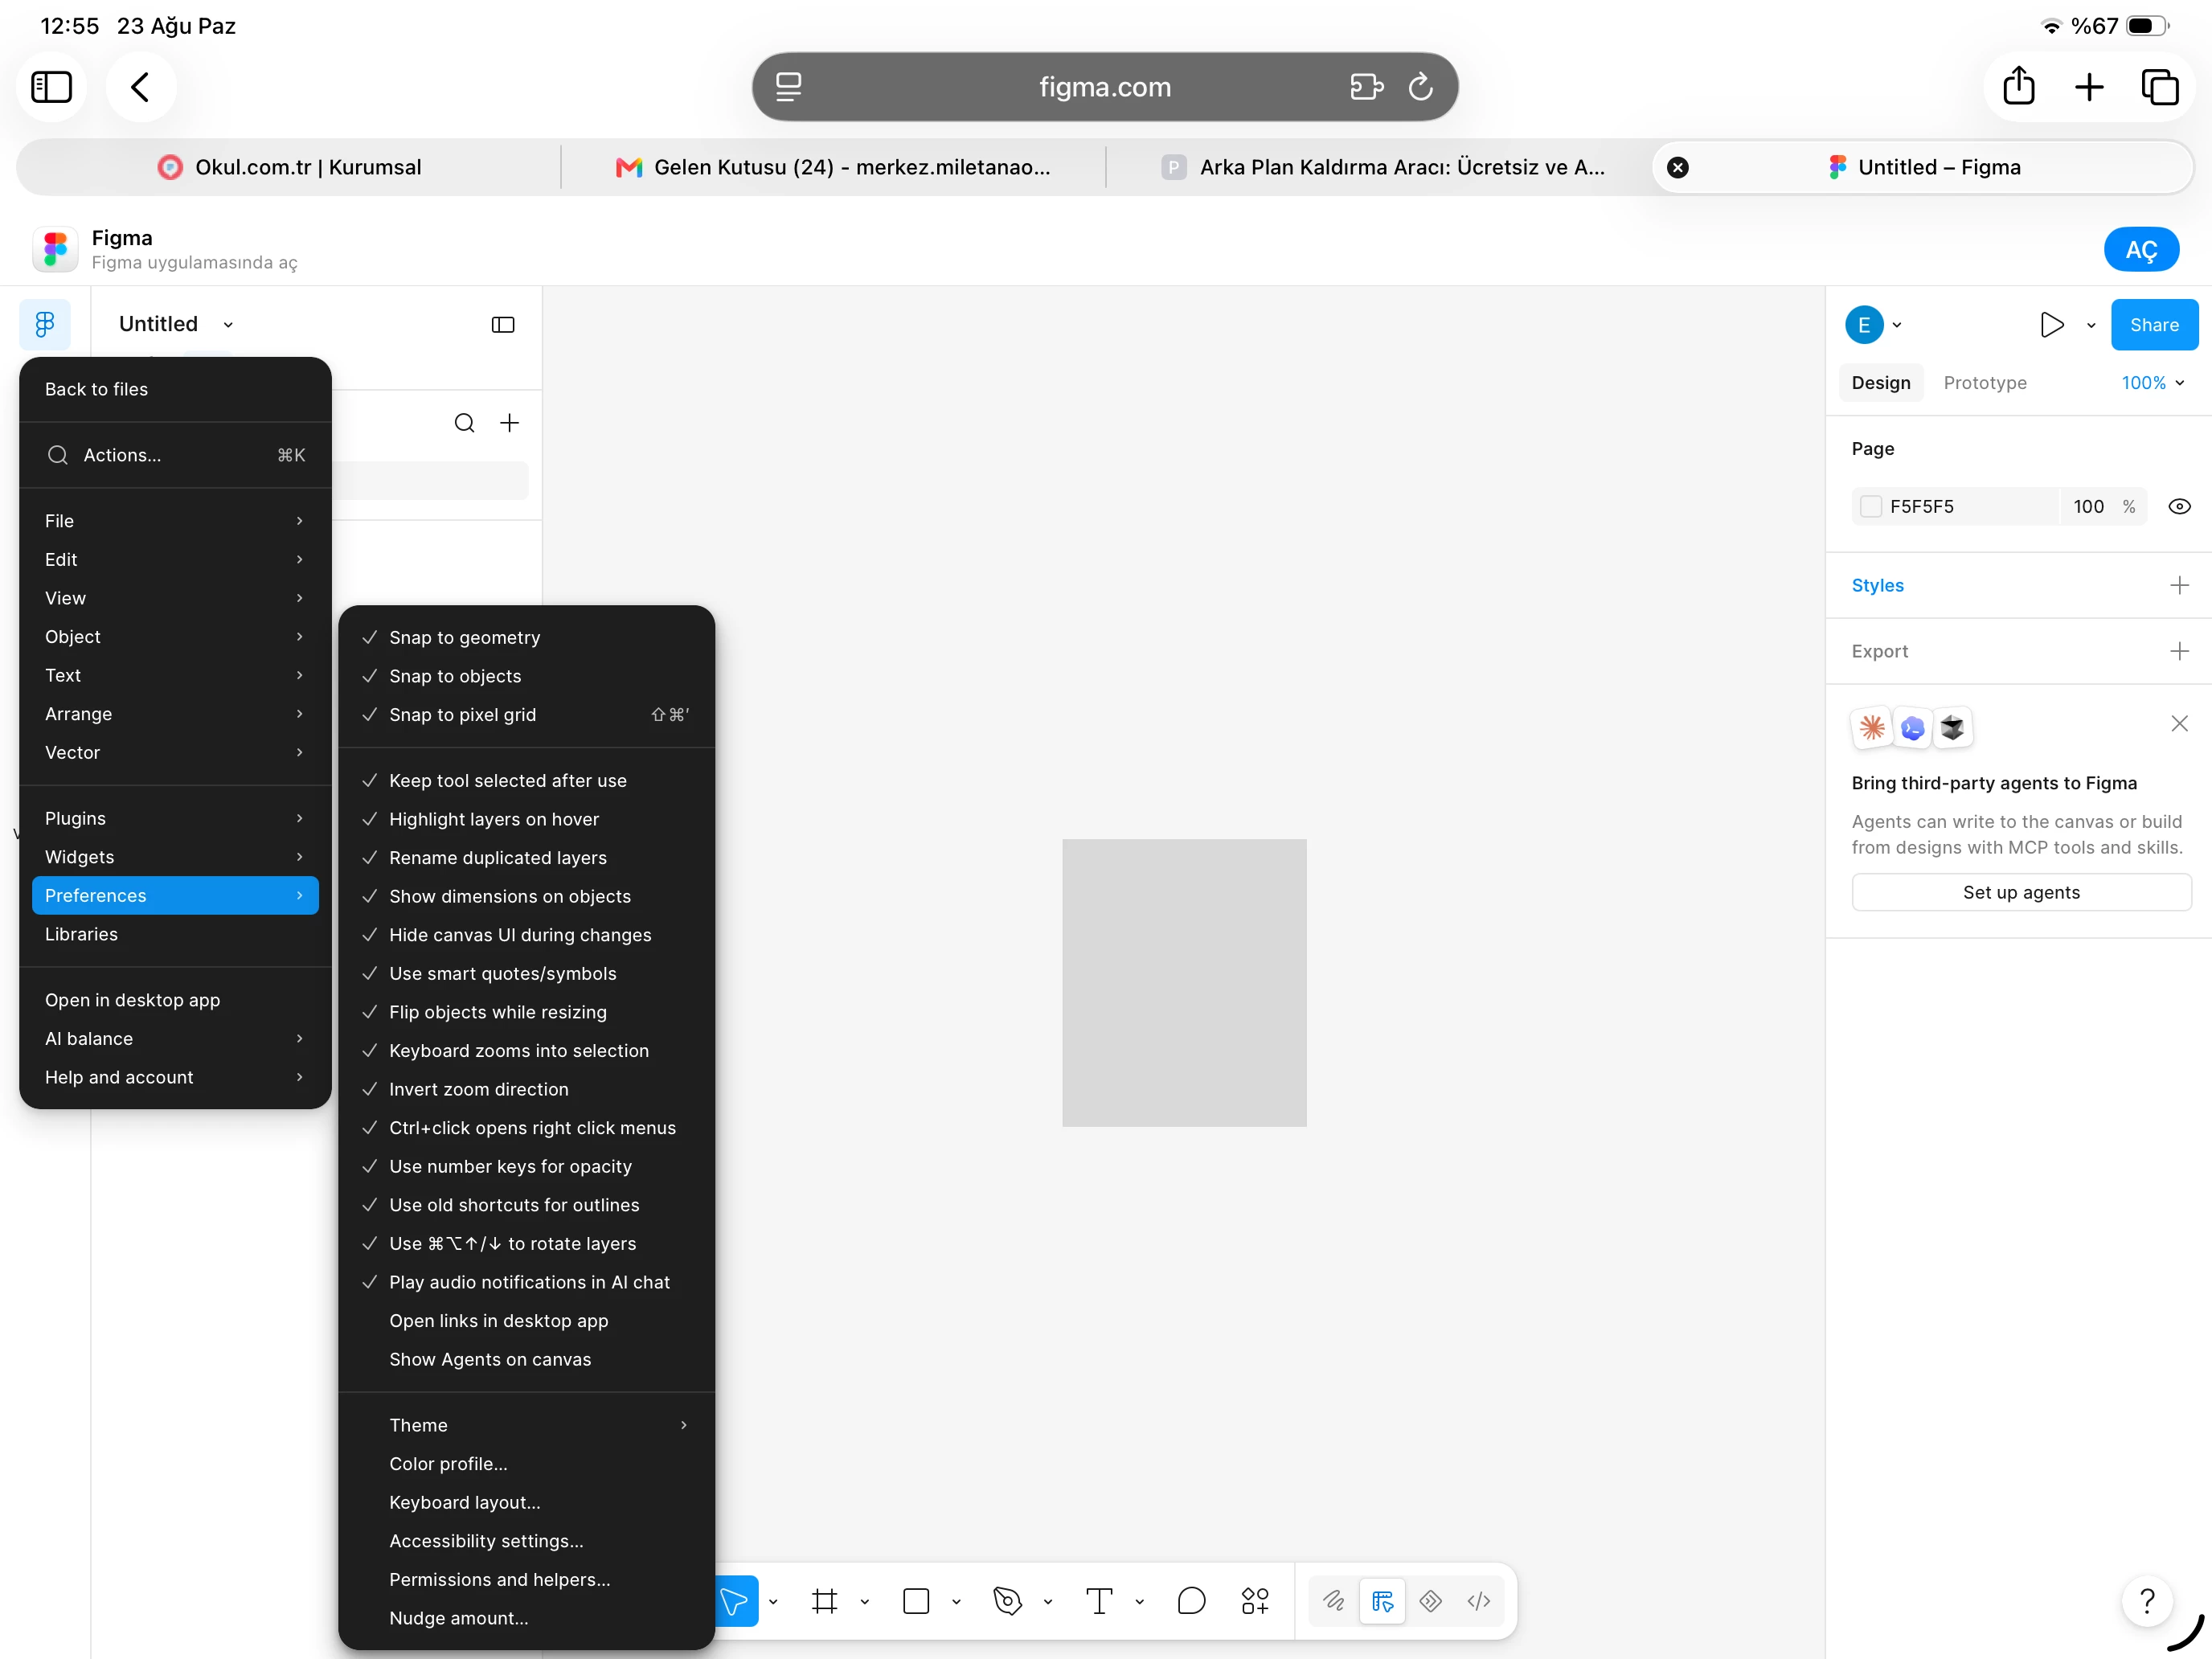
Task: Select the Frame tool
Action: (x=825, y=1601)
